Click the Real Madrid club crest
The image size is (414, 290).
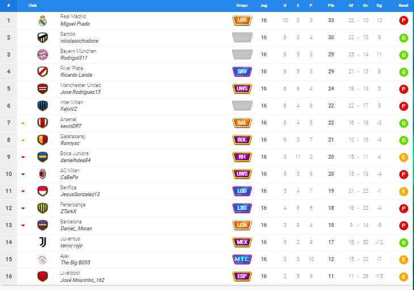tap(43, 20)
